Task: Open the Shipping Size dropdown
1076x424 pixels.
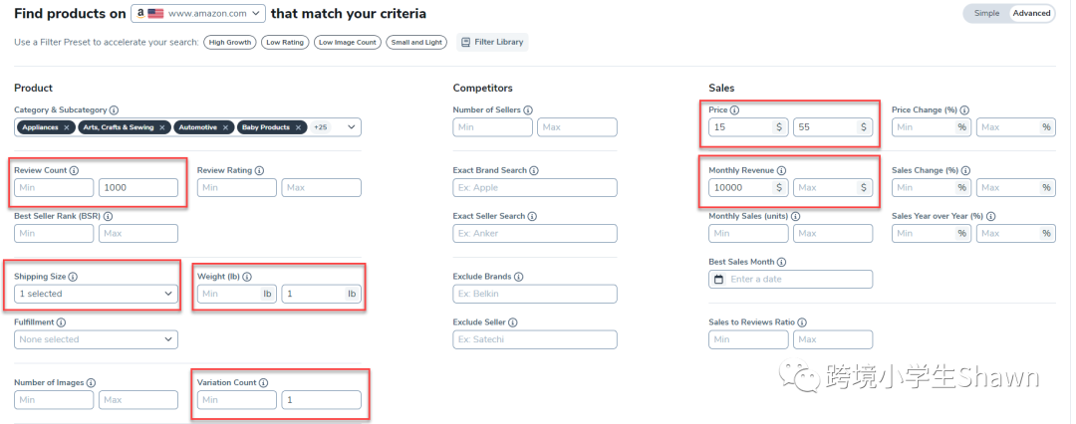Action: click(x=97, y=294)
